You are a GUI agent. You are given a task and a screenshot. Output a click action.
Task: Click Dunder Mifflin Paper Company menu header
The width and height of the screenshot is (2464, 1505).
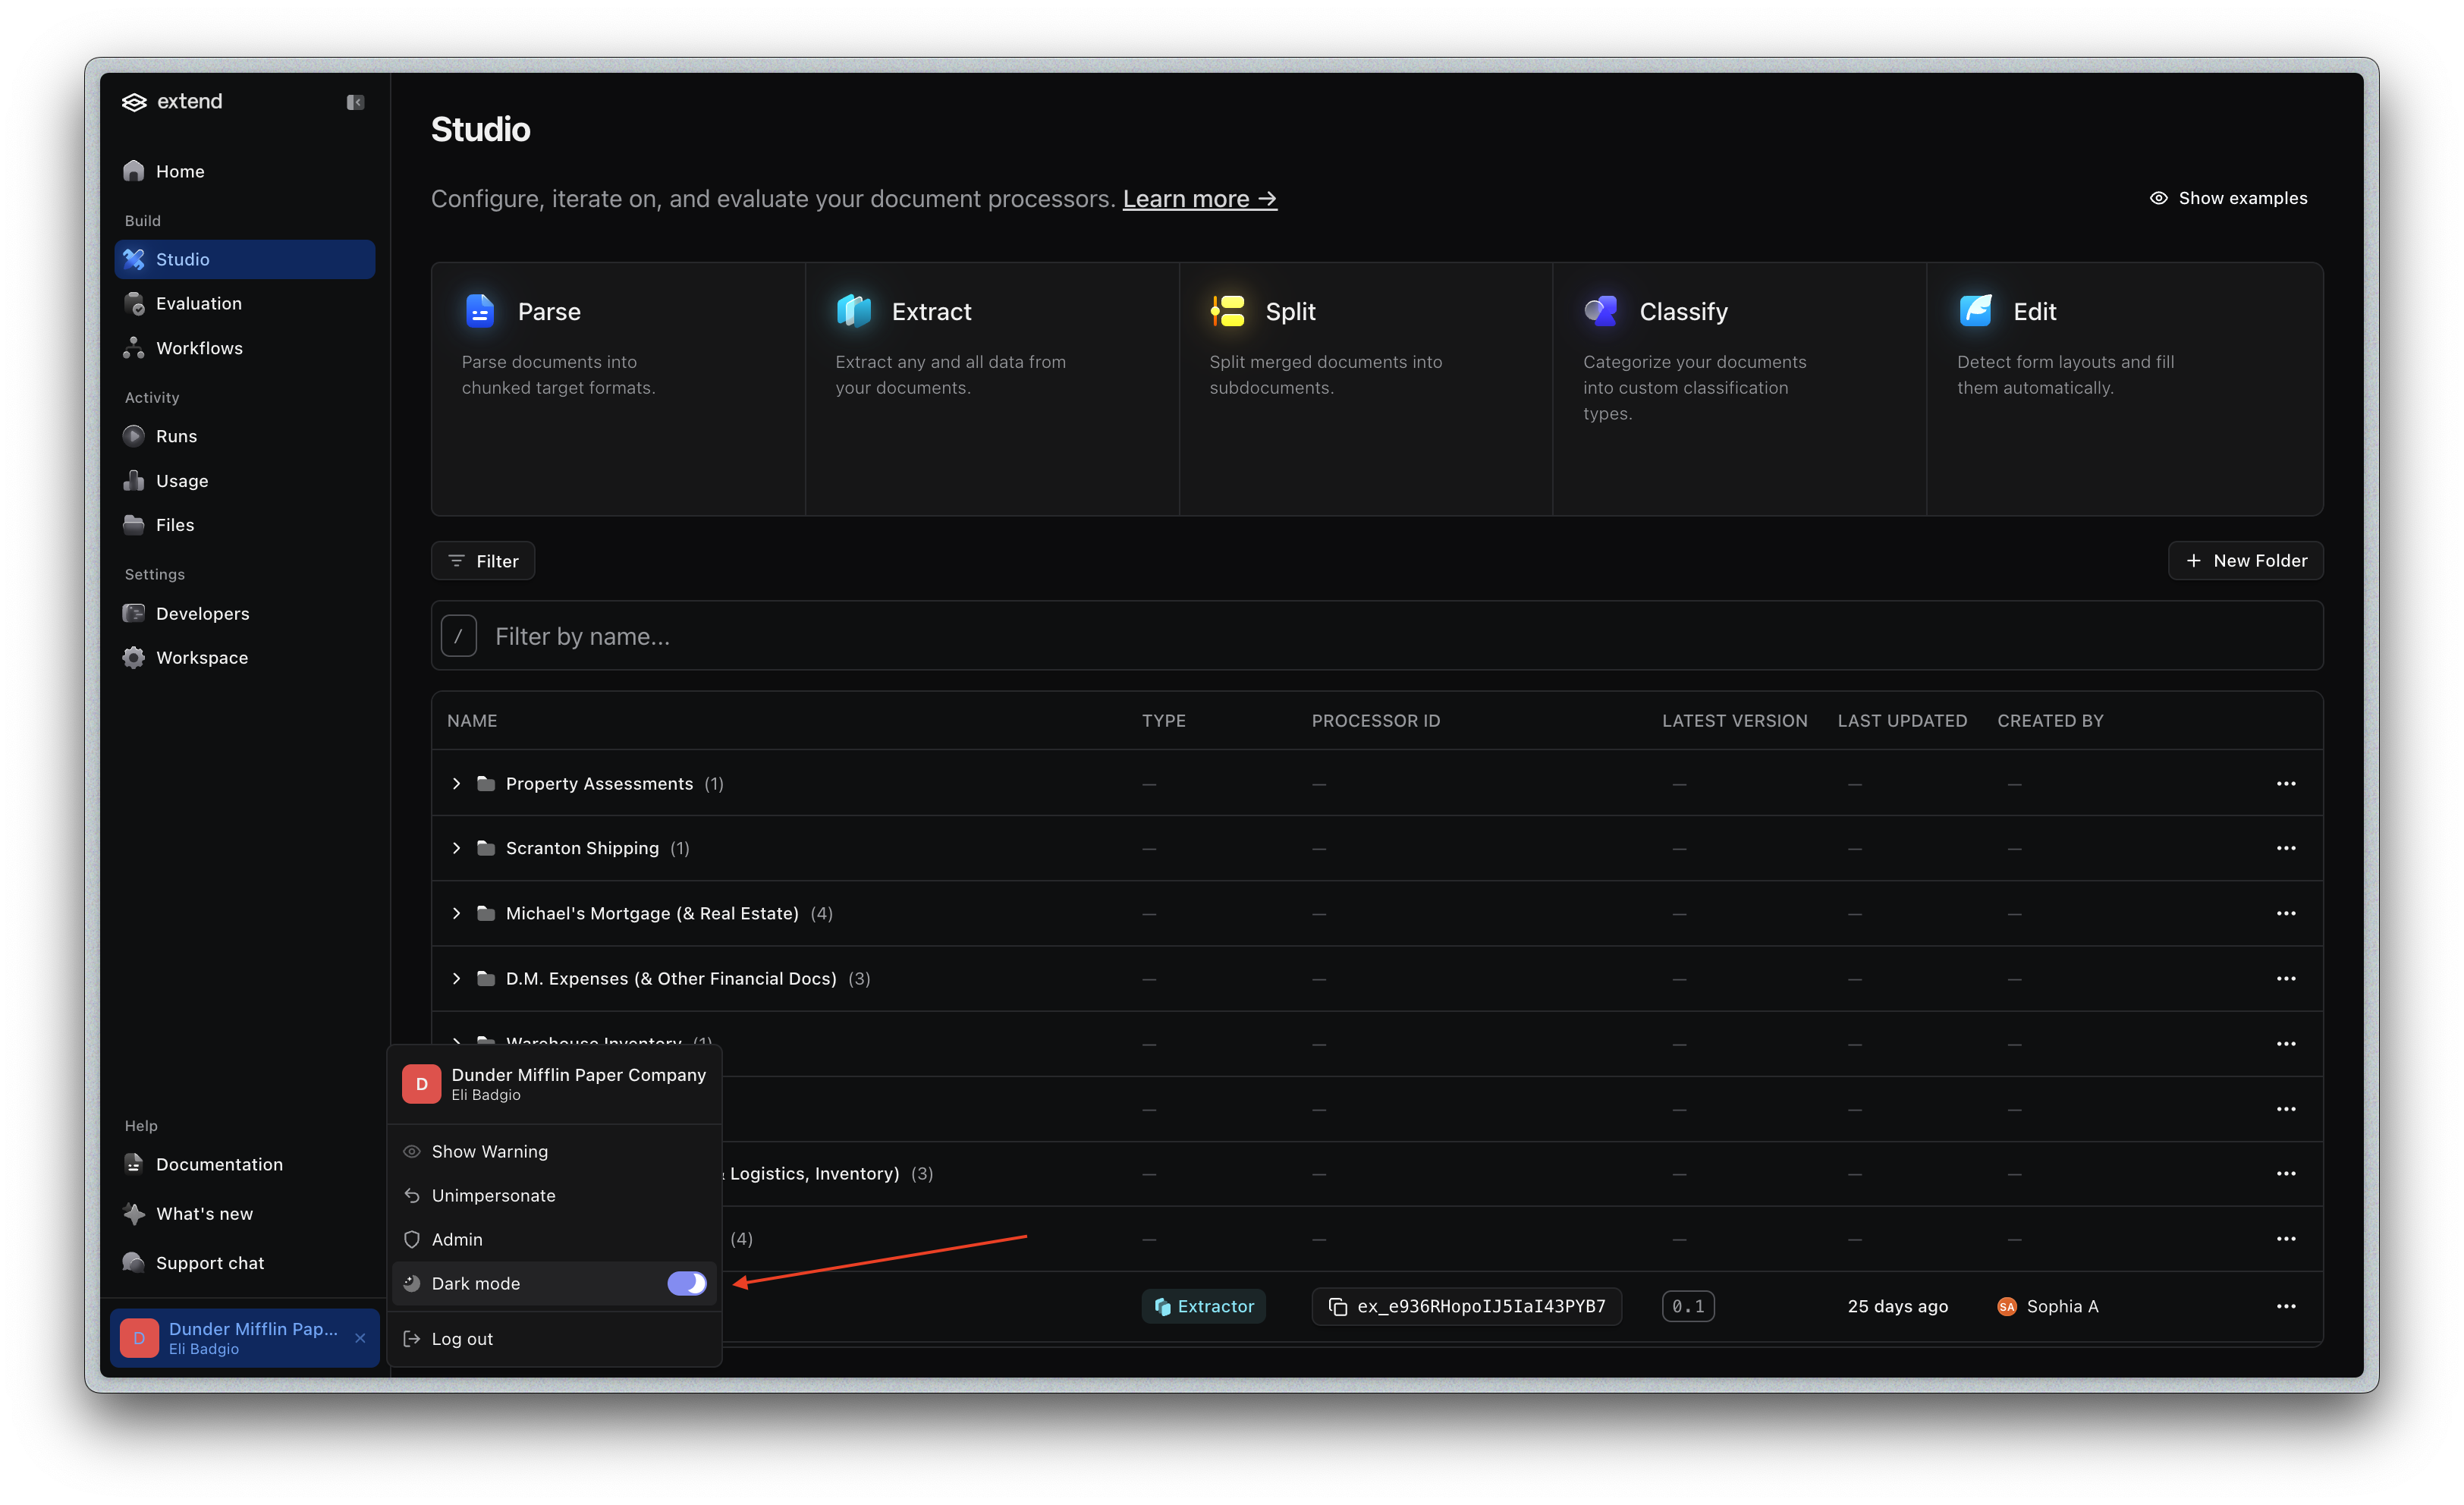[555, 1084]
